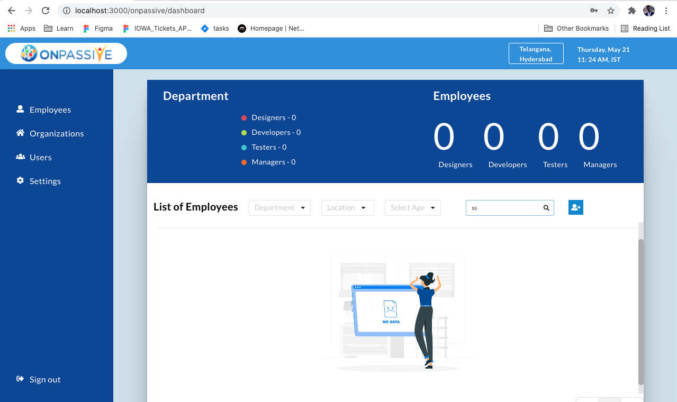This screenshot has width=677, height=402.
Task: Click the Managers legend color dot
Action: (x=243, y=162)
